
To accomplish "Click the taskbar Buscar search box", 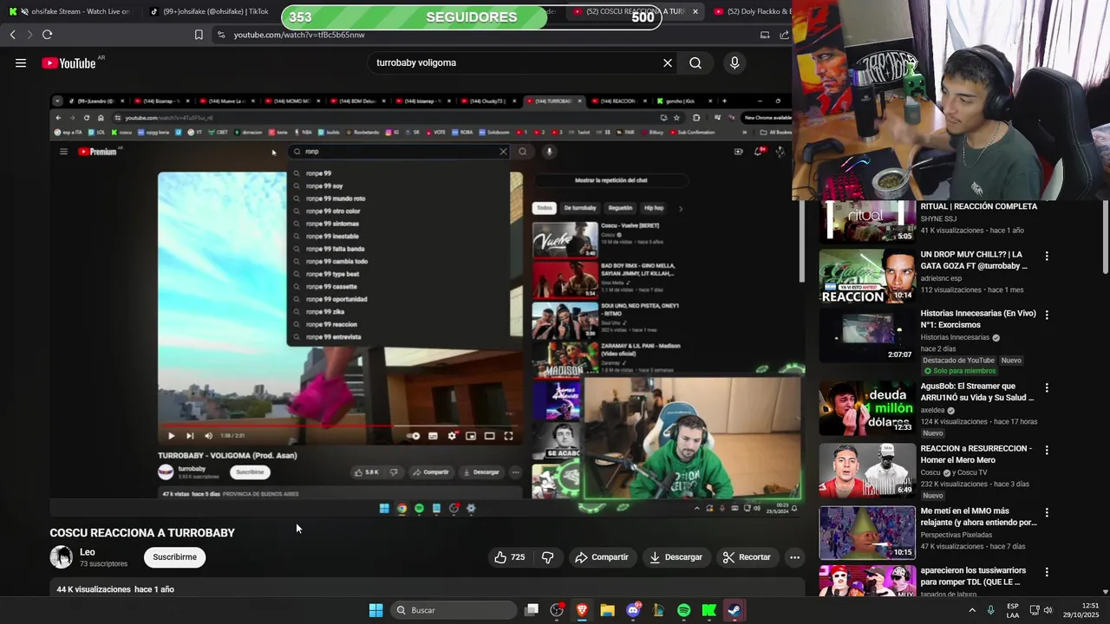I will (454, 610).
